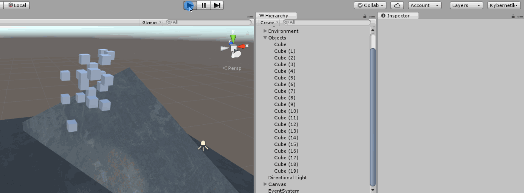Viewport: 524px width, 193px height.
Task: Open the cloud services button
Action: coord(397,5)
